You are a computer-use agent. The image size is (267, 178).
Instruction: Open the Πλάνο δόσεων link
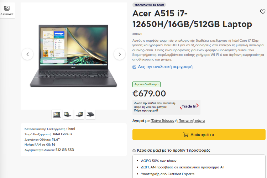pos(162,121)
